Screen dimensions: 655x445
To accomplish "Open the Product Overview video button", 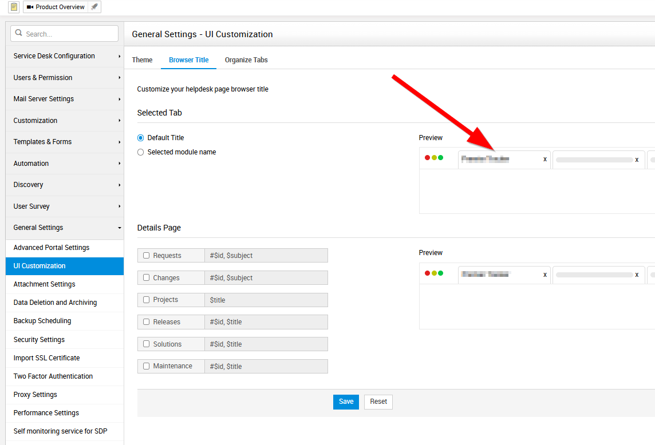I will pyautogui.click(x=56, y=7).
